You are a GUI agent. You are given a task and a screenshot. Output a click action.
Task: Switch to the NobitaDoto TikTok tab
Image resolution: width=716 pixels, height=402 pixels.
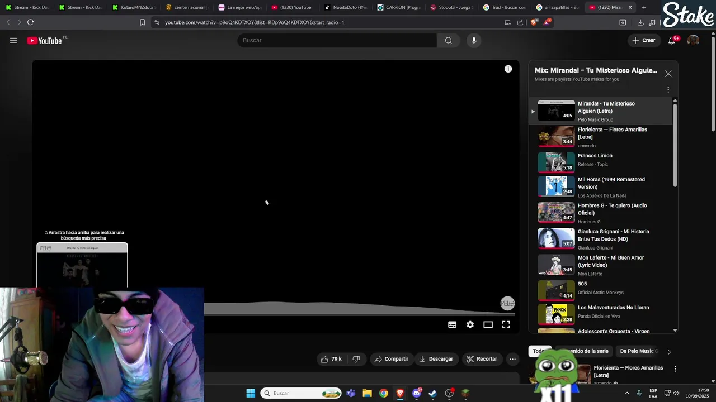pos(346,7)
